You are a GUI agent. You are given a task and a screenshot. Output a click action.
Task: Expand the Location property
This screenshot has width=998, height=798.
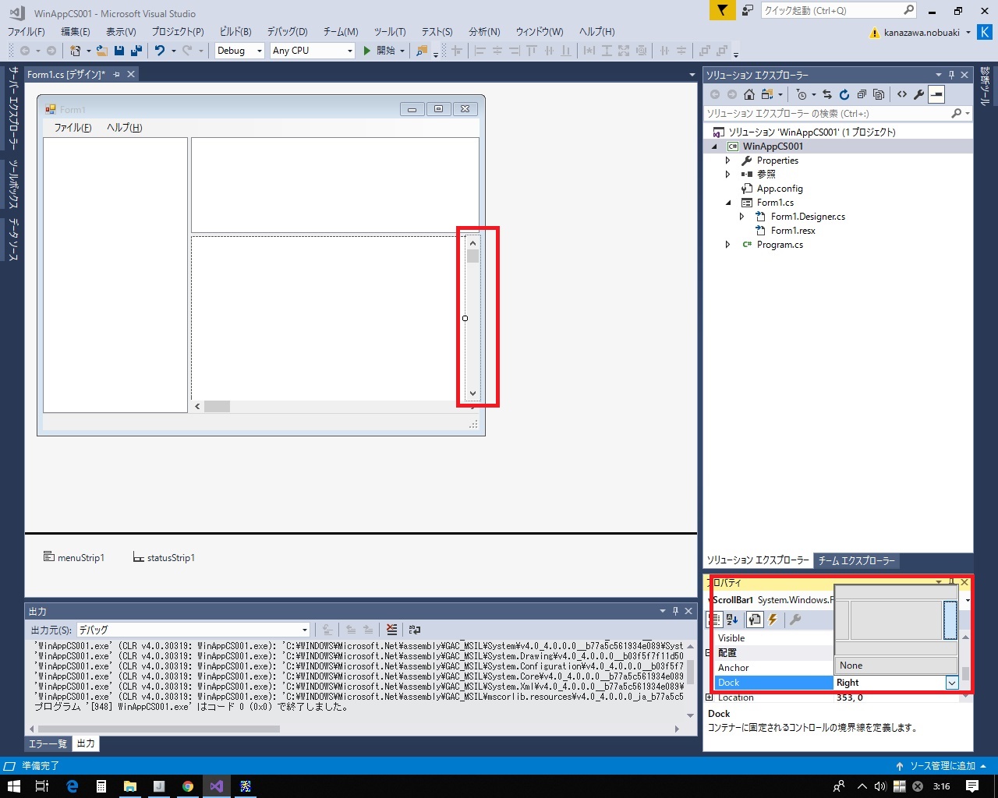click(709, 697)
